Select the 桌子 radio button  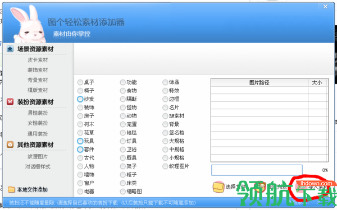point(80,82)
